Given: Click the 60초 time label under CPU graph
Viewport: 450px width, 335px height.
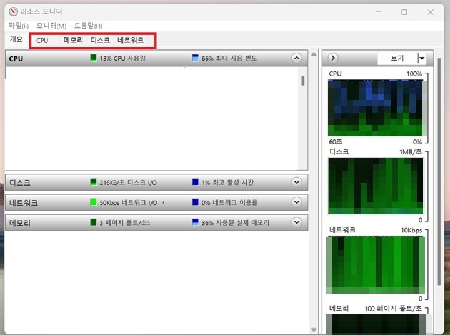Looking at the screenshot, I should (x=336, y=142).
